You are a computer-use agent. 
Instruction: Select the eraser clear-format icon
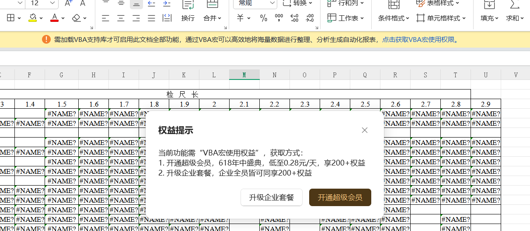point(77,18)
